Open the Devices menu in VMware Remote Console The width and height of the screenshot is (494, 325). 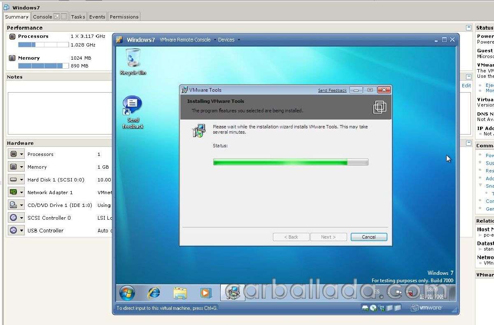click(x=227, y=39)
